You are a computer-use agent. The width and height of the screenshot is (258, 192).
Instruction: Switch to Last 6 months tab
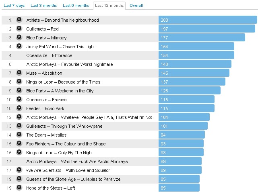76,6
